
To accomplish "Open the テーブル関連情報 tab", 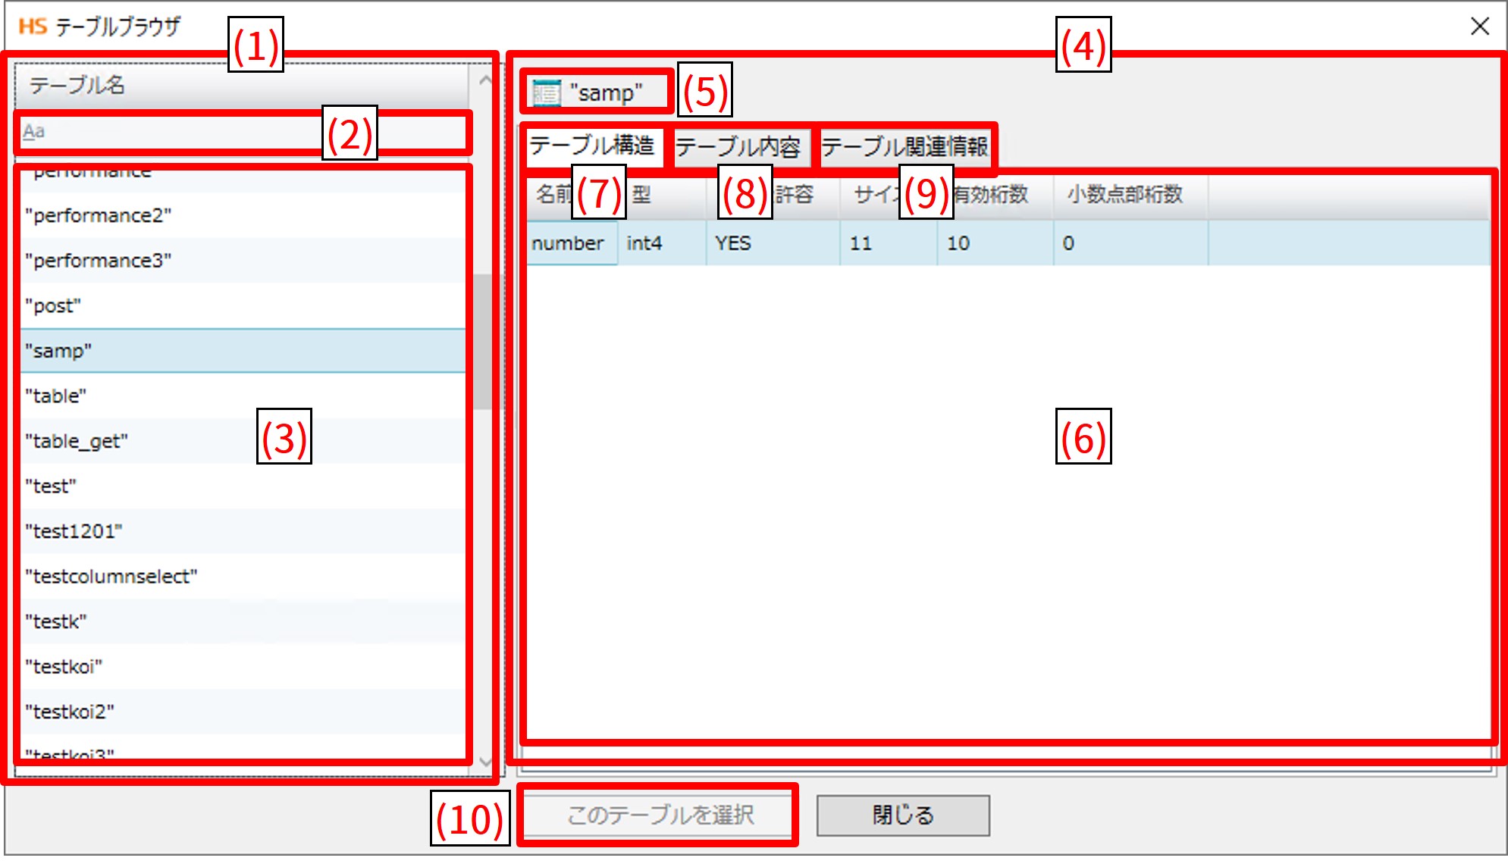I will click(904, 146).
